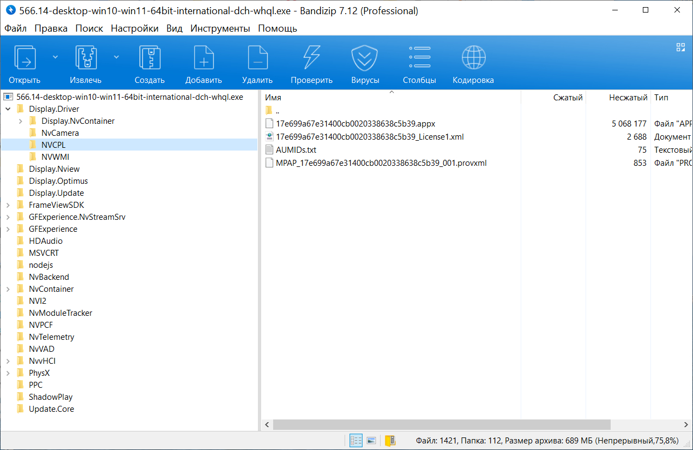
Task: Click the provxml file icon
Action: (269, 163)
